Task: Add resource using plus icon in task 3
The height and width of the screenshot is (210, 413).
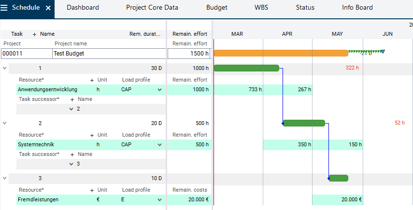Action: (92, 190)
